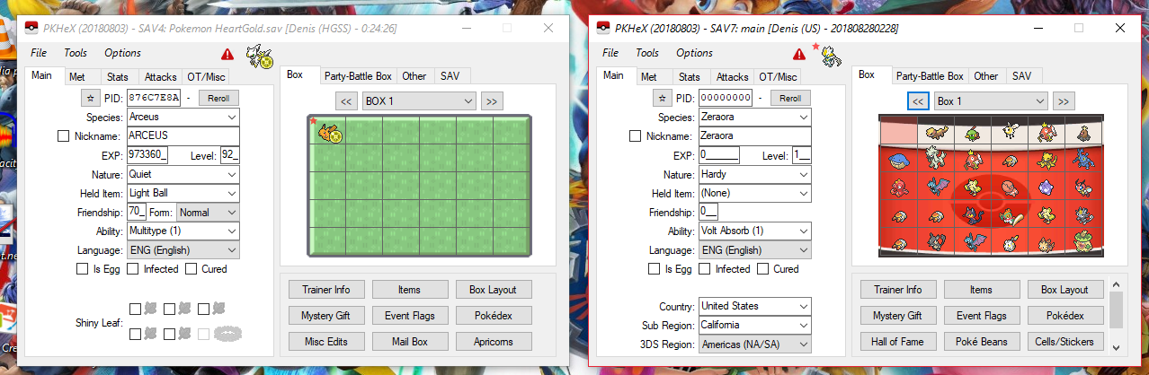
Task: Enable the Nickname checkbox for Arceus
Action: pyautogui.click(x=63, y=136)
